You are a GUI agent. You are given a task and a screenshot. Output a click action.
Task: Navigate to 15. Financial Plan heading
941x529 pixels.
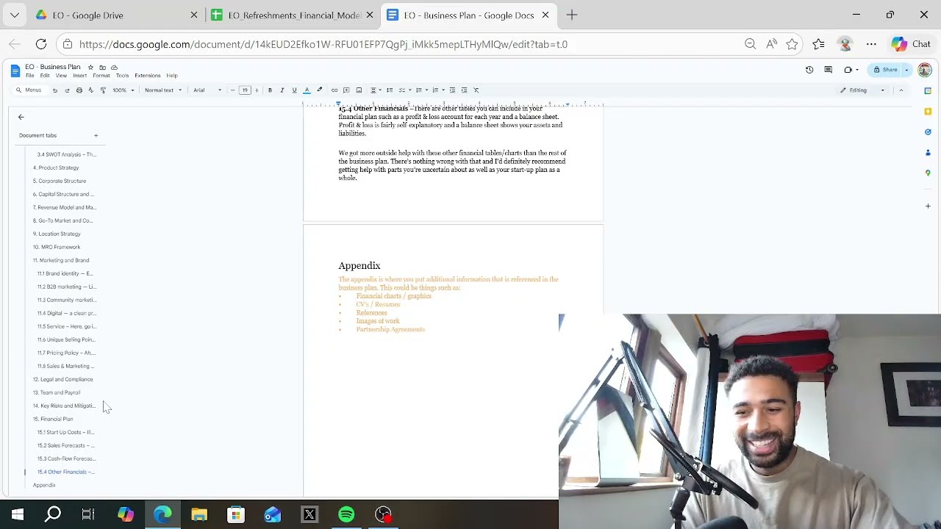pos(53,419)
